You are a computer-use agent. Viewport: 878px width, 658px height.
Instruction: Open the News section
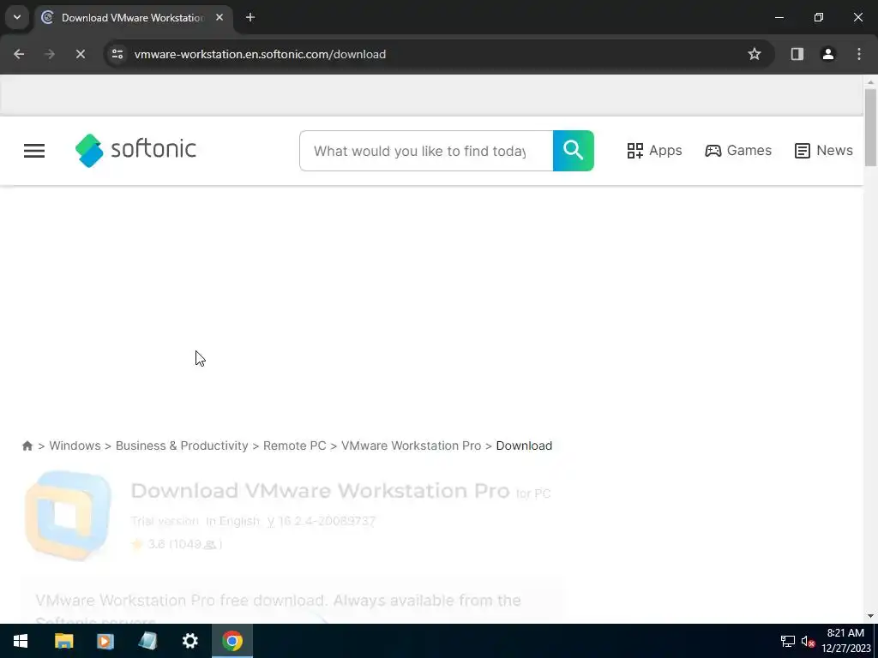[824, 151]
